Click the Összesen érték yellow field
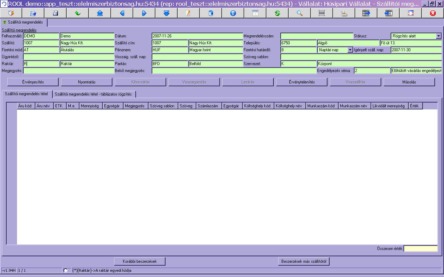This screenshot has width=444, height=277. pos(421,249)
